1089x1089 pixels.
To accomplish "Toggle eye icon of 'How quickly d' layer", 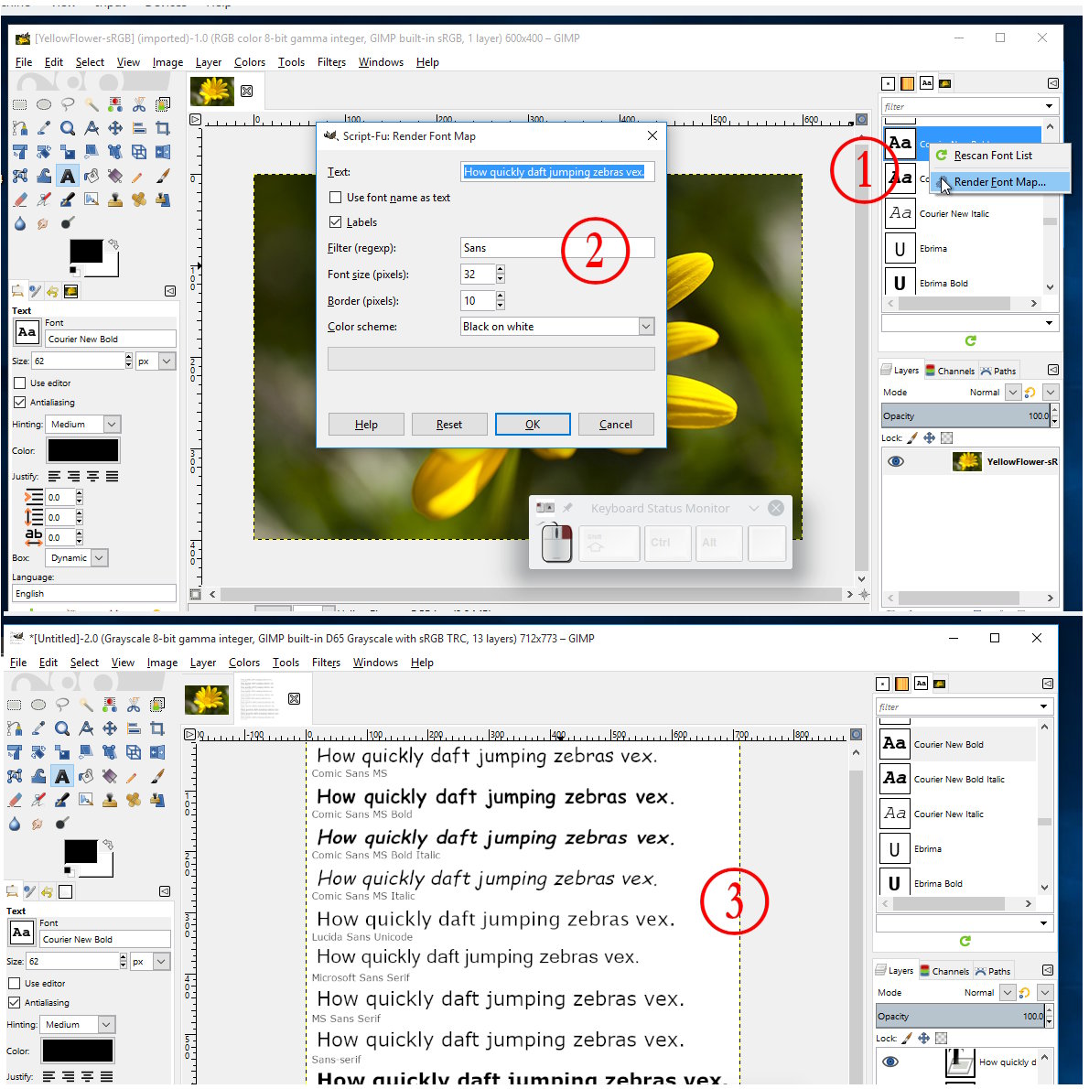I will (x=890, y=1062).
